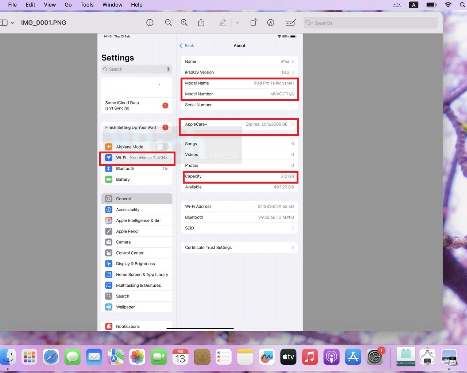Screen dimensions: 467x373
Task: Open Display & Brightness settings
Action: (137, 264)
